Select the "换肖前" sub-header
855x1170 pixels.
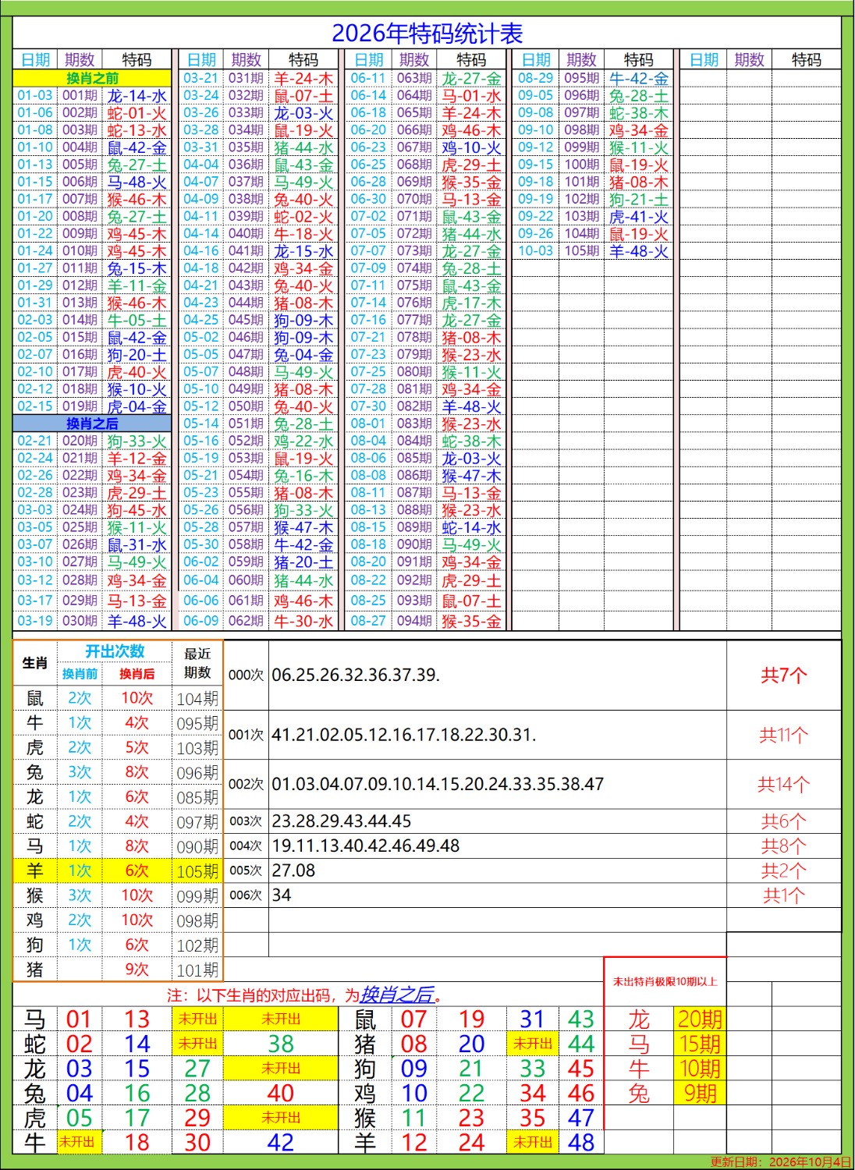coord(80,674)
